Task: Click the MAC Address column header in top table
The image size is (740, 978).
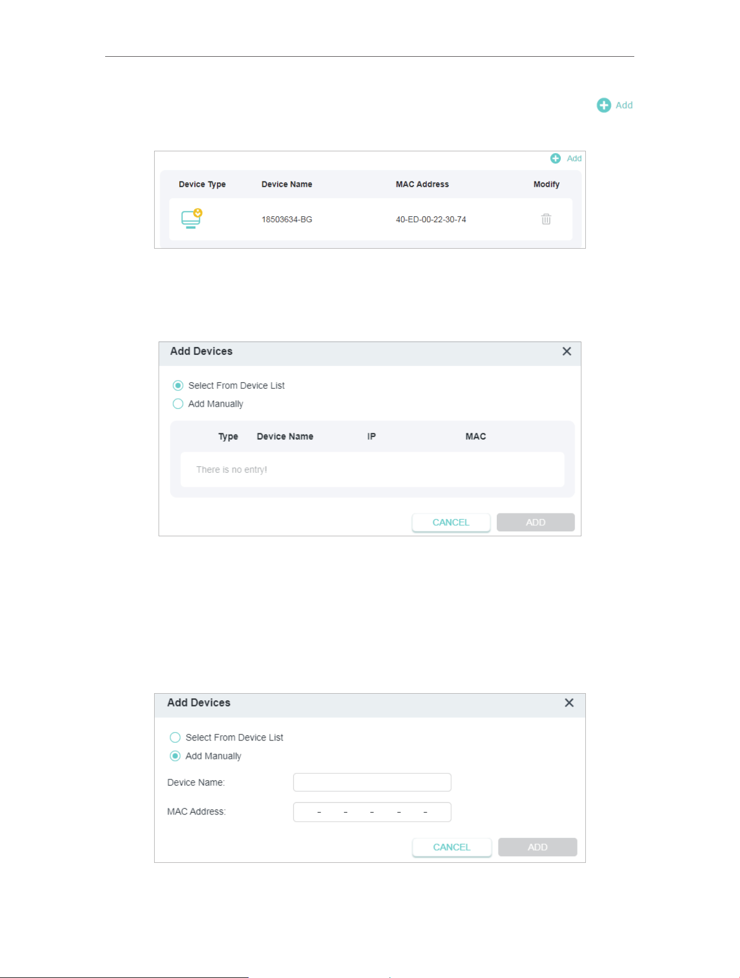Action: click(x=422, y=184)
